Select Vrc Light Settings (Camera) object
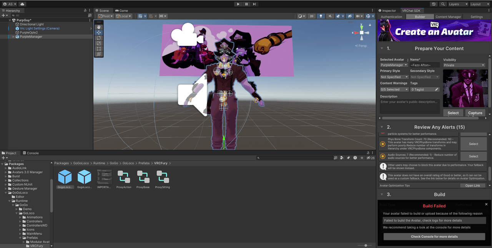 pos(40,28)
